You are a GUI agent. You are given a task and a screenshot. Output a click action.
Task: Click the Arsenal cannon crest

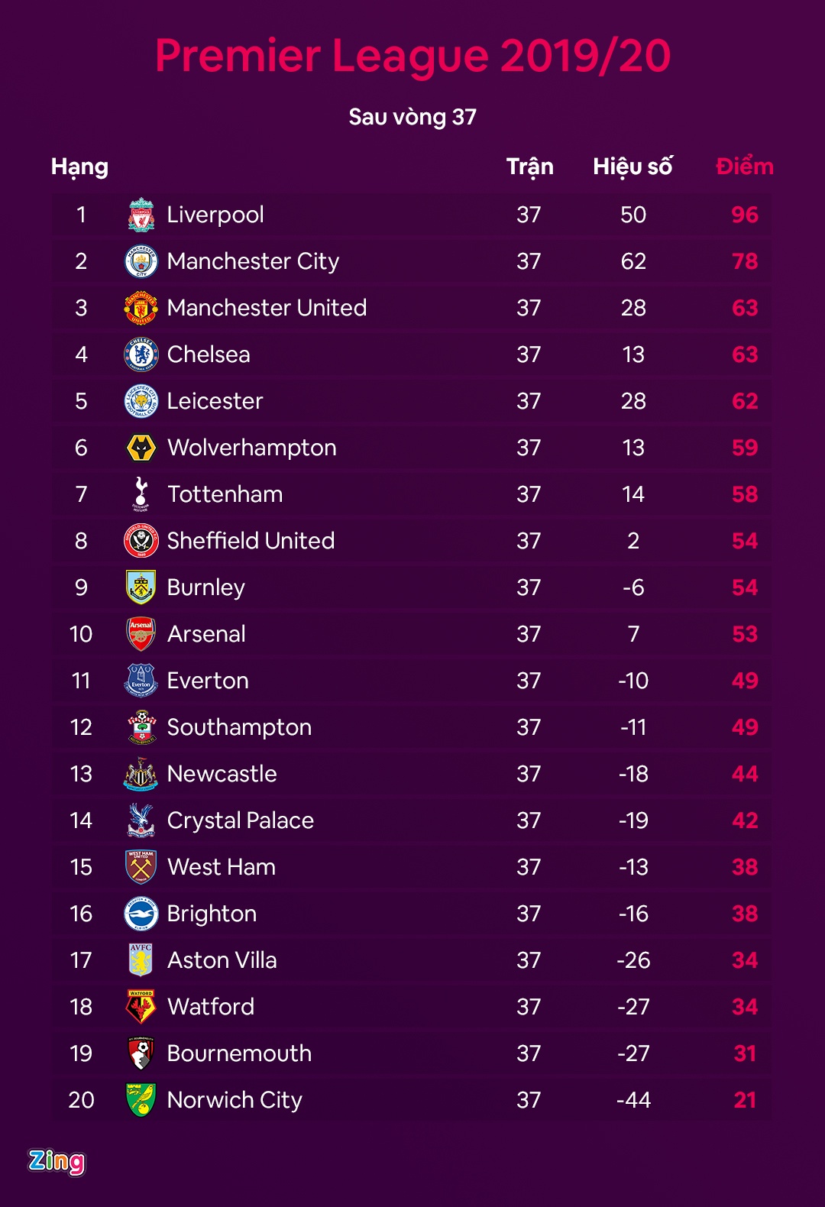141,634
